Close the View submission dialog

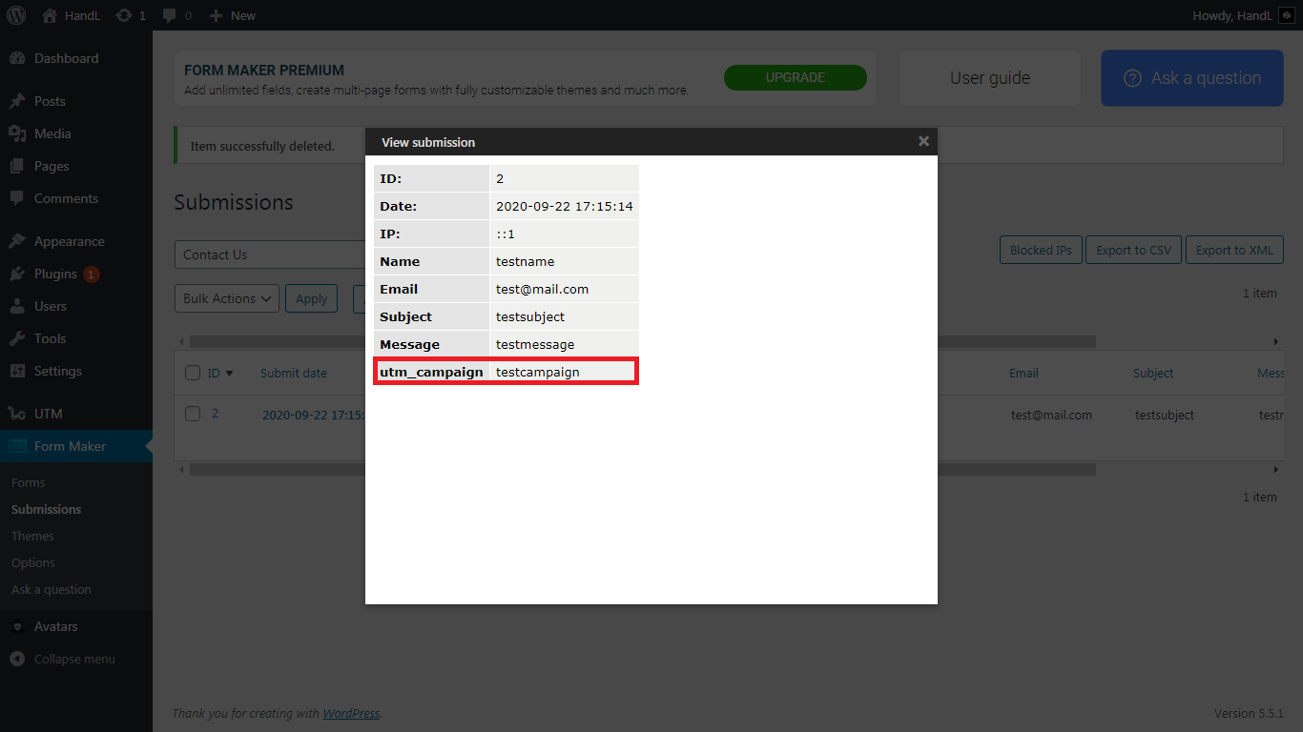(922, 141)
